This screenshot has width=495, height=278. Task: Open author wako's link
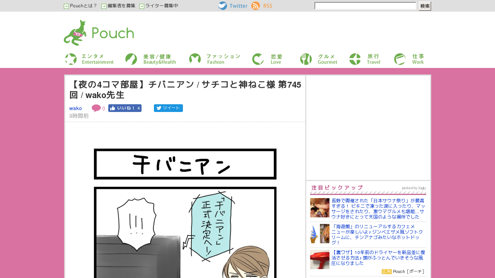pos(75,108)
